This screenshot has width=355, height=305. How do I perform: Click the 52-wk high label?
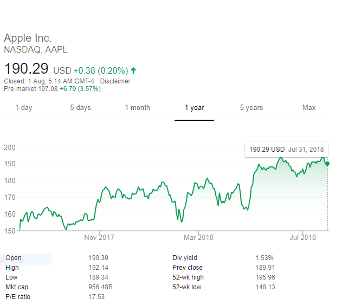[188, 277]
